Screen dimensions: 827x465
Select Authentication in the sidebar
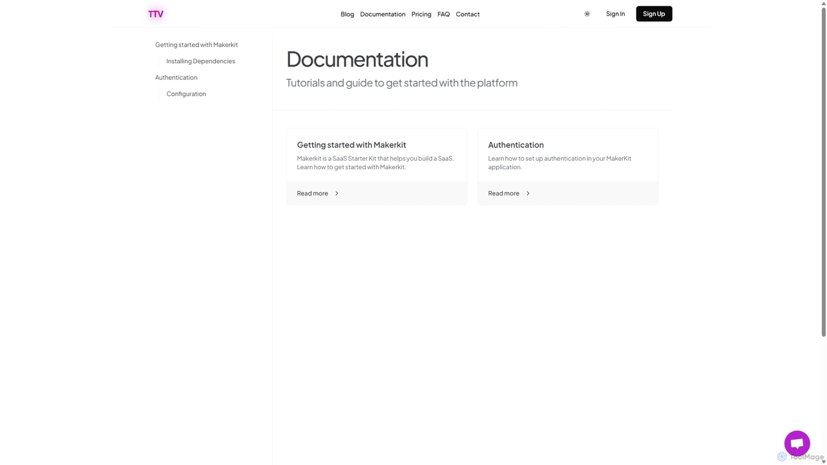coord(176,77)
